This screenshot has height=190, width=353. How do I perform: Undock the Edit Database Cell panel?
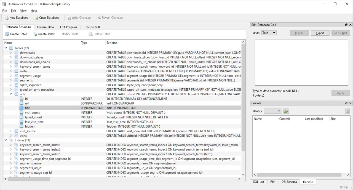[x=346, y=25]
